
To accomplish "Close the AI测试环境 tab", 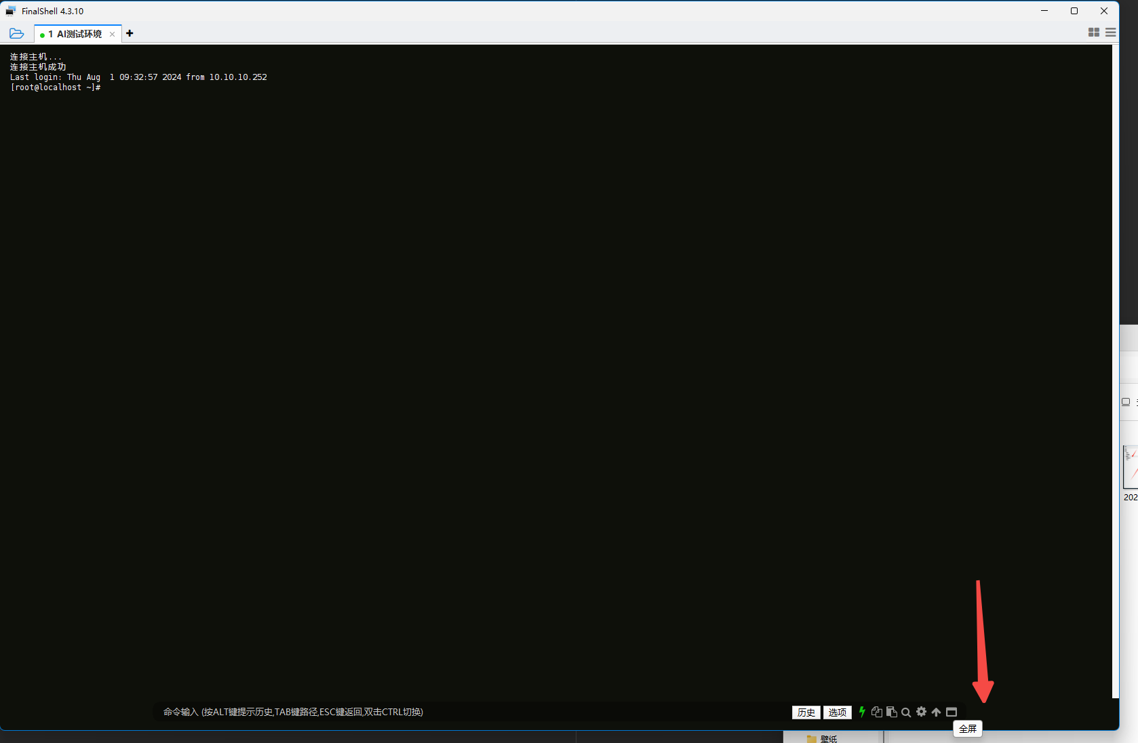I will [x=113, y=34].
